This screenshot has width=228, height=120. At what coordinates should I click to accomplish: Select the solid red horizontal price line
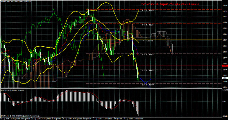point(111,66)
